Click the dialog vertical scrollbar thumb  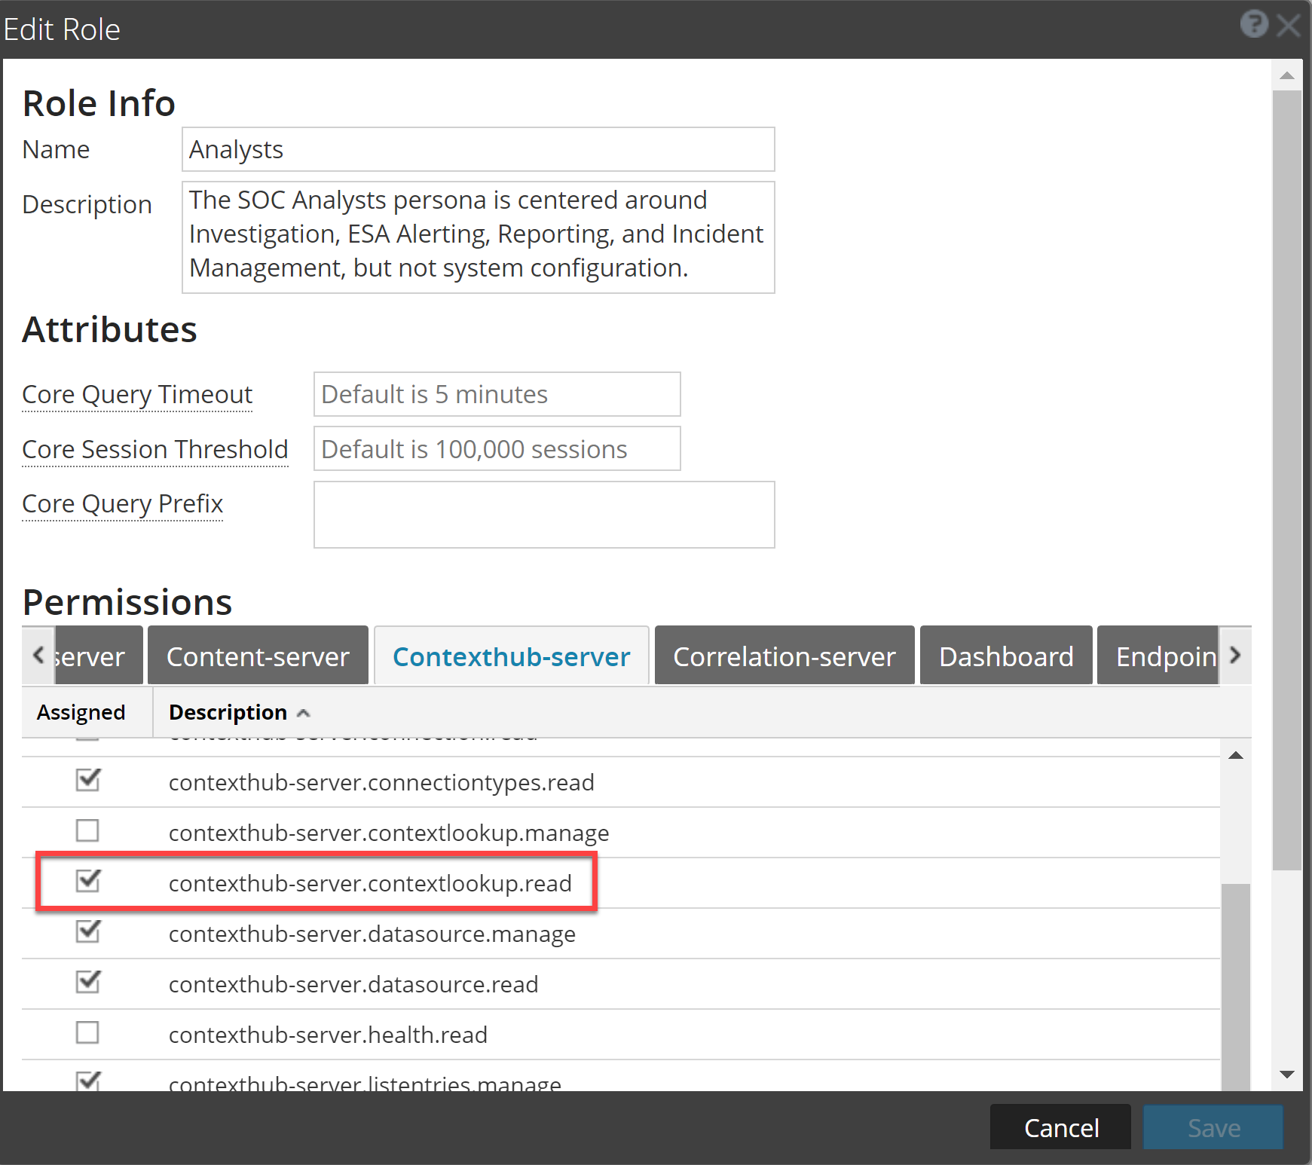(x=1286, y=481)
